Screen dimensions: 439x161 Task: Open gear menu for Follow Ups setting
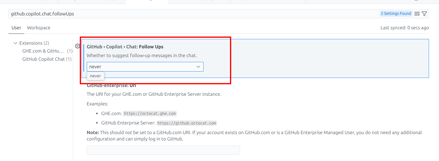click(x=77, y=46)
